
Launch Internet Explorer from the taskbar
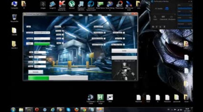tap(53, 110)
